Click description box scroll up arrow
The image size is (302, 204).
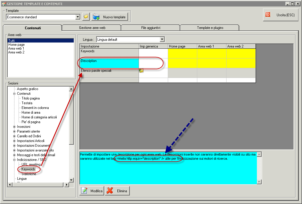[x=259, y=154]
